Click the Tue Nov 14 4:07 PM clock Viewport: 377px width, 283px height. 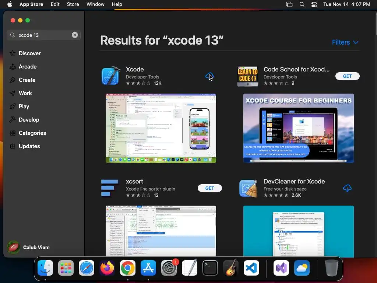click(x=346, y=4)
